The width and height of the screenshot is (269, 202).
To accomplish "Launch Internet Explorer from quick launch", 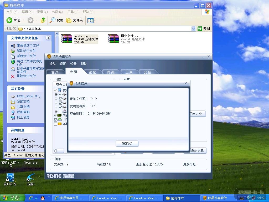I will click(x=31, y=198).
